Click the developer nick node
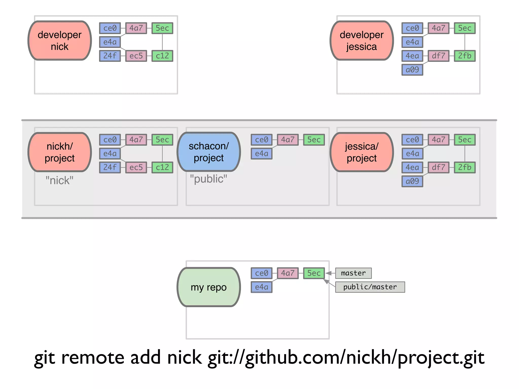Image resolution: width=519 pixels, height=389 pixels. [60, 41]
